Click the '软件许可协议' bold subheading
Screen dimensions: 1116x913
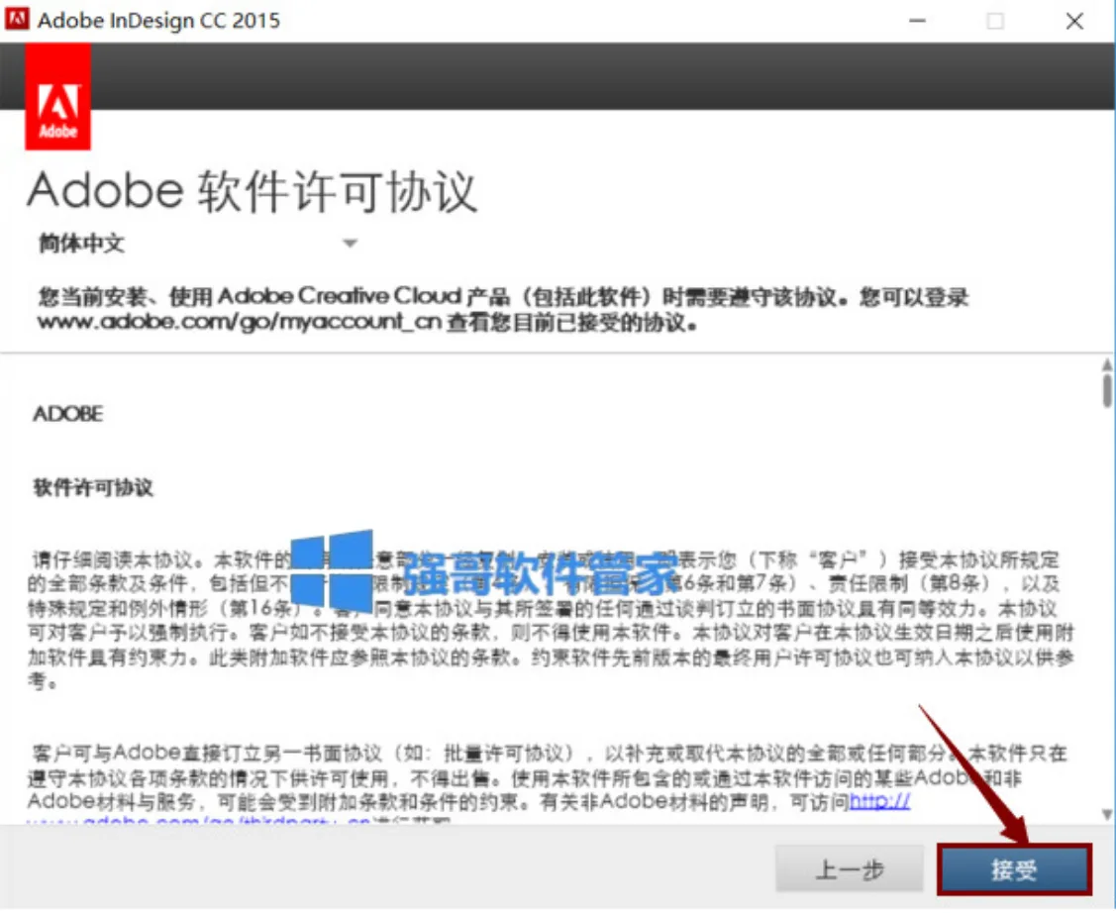(x=93, y=487)
